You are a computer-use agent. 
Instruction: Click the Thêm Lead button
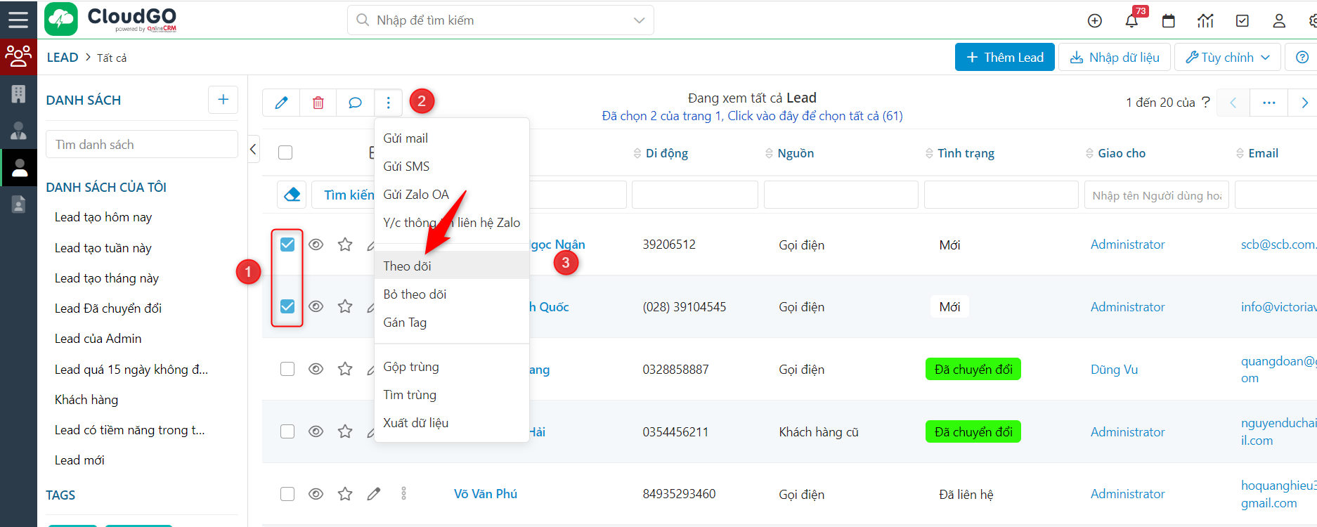click(x=1004, y=58)
